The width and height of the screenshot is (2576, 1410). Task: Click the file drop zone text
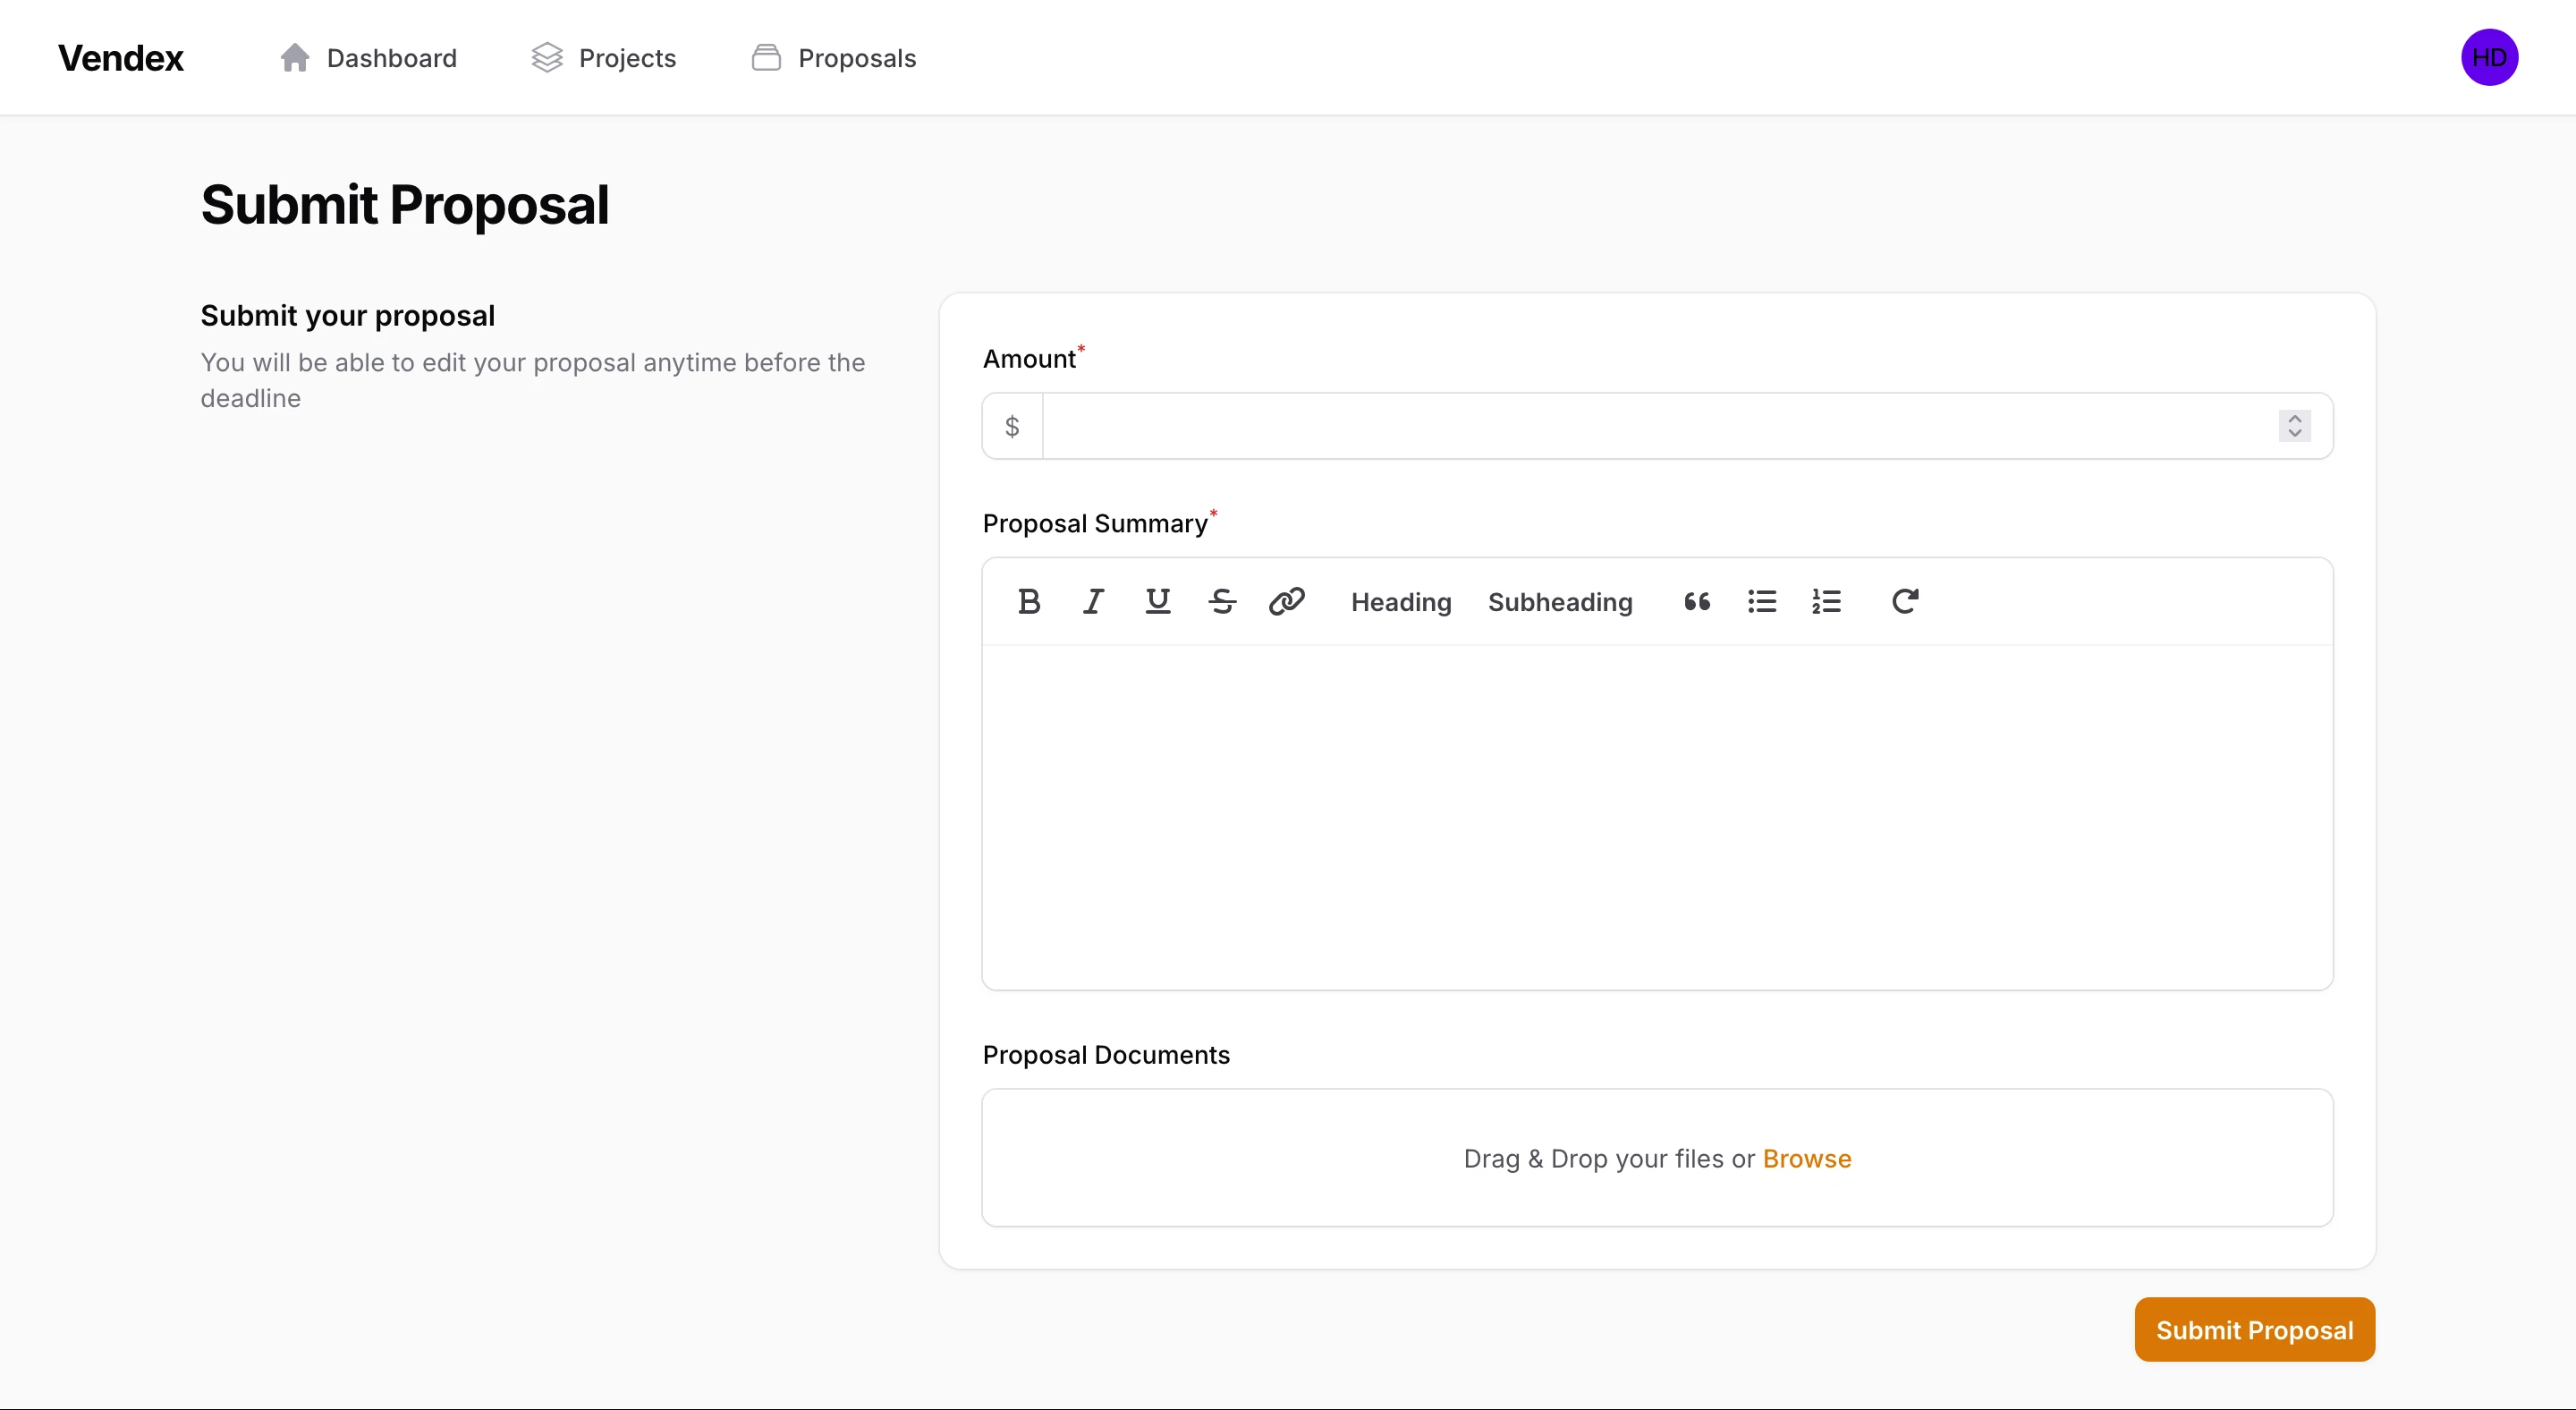click(1658, 1158)
